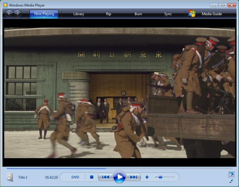Open the DVD menu button
239x187 pixels.
[x=75, y=177]
